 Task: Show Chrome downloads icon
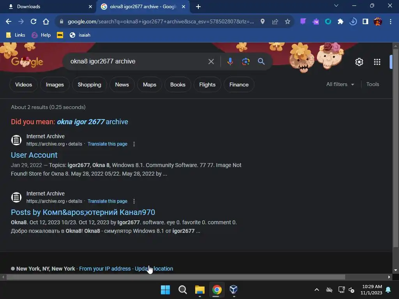(x=353, y=22)
